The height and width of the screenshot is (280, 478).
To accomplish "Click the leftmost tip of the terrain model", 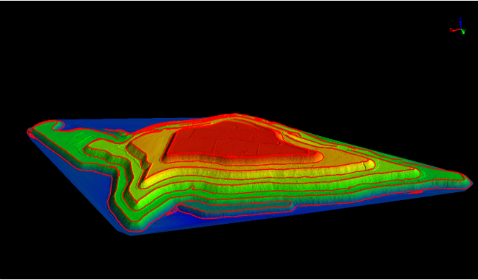I will (28, 131).
